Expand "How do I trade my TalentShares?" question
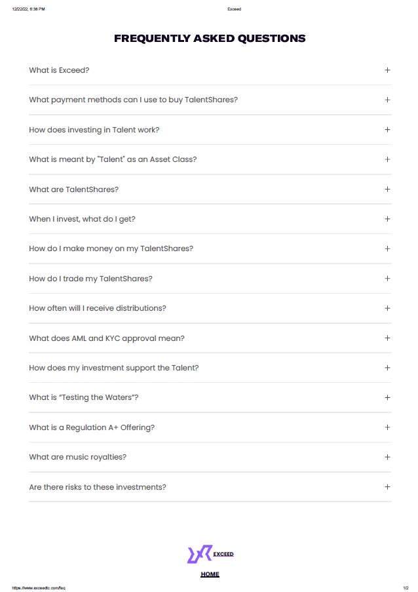This screenshot has height=592, width=418. (x=90, y=279)
